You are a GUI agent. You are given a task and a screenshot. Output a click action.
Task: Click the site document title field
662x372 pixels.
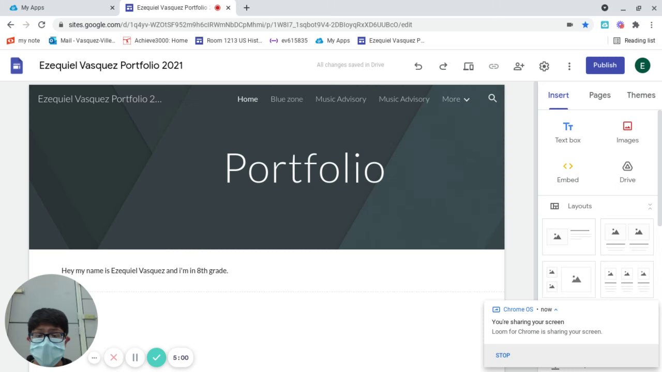pos(111,65)
